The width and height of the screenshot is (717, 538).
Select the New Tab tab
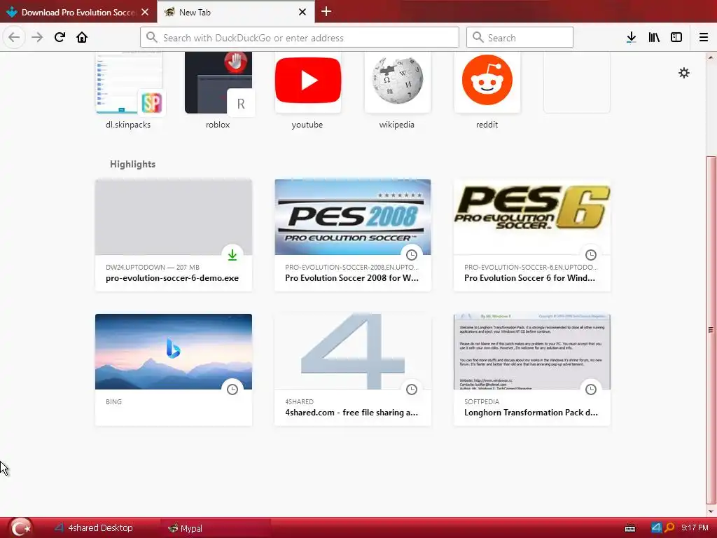(x=236, y=12)
